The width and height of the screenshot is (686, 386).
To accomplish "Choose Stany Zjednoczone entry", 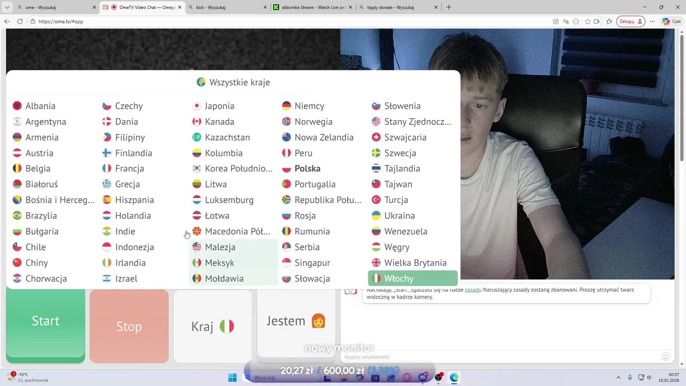I will point(412,122).
